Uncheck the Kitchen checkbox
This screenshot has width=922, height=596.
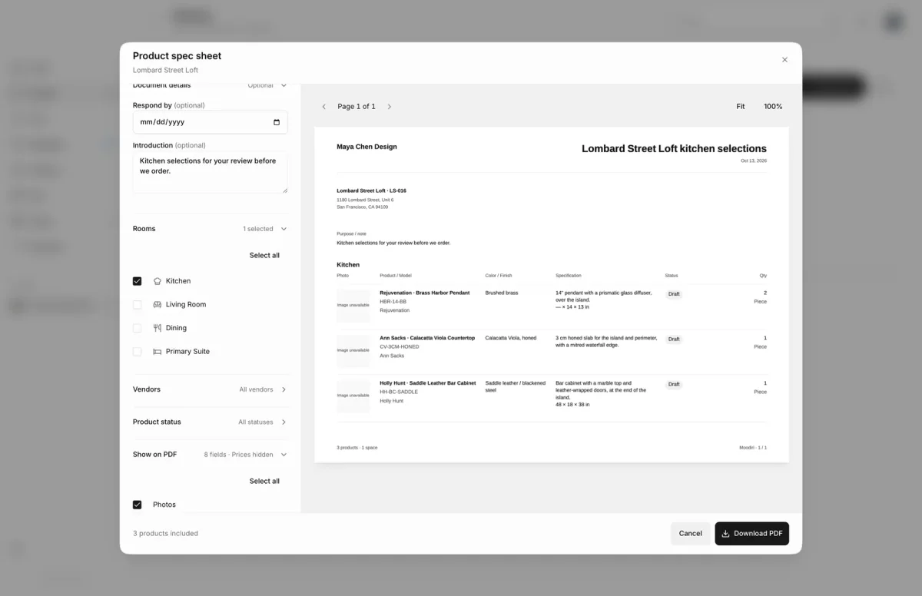coord(138,281)
